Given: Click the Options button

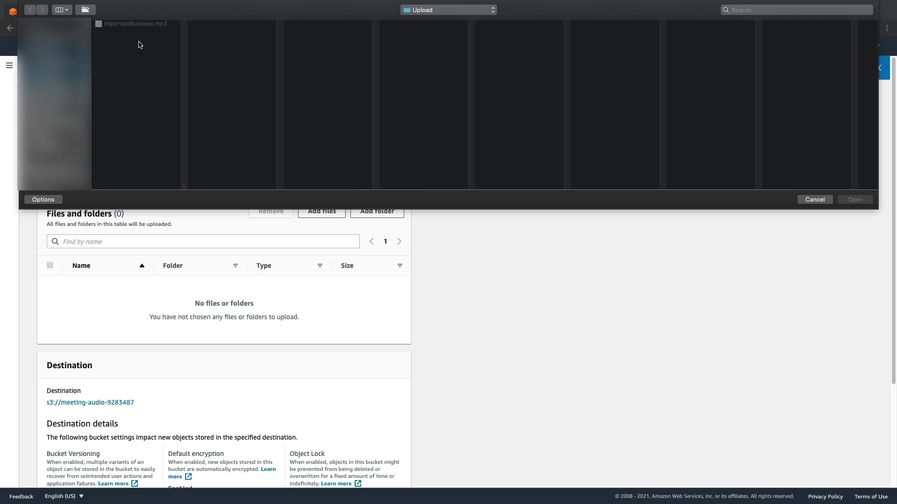Looking at the screenshot, I should coord(43,200).
